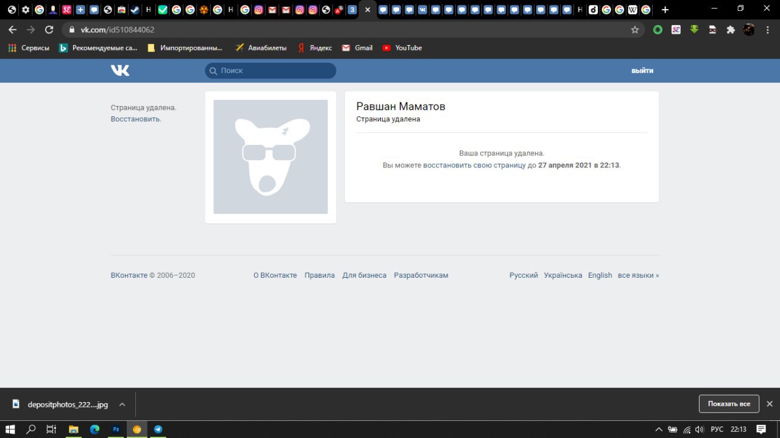
Task: Open the Импортированны... bookmarks folder
Action: [x=185, y=48]
